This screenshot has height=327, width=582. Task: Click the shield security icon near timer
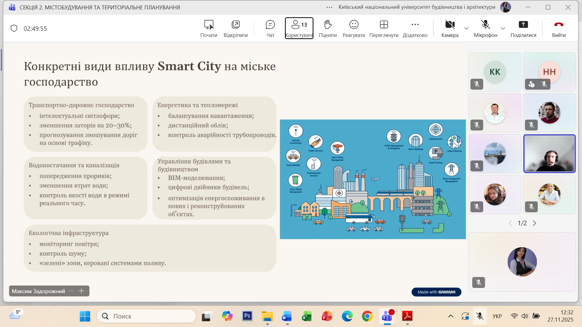tap(14, 28)
